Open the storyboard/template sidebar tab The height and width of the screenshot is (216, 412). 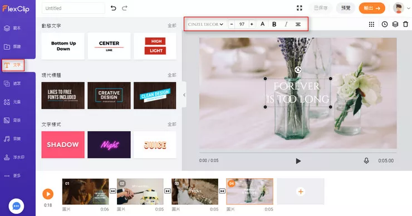pyautogui.click(x=12, y=28)
